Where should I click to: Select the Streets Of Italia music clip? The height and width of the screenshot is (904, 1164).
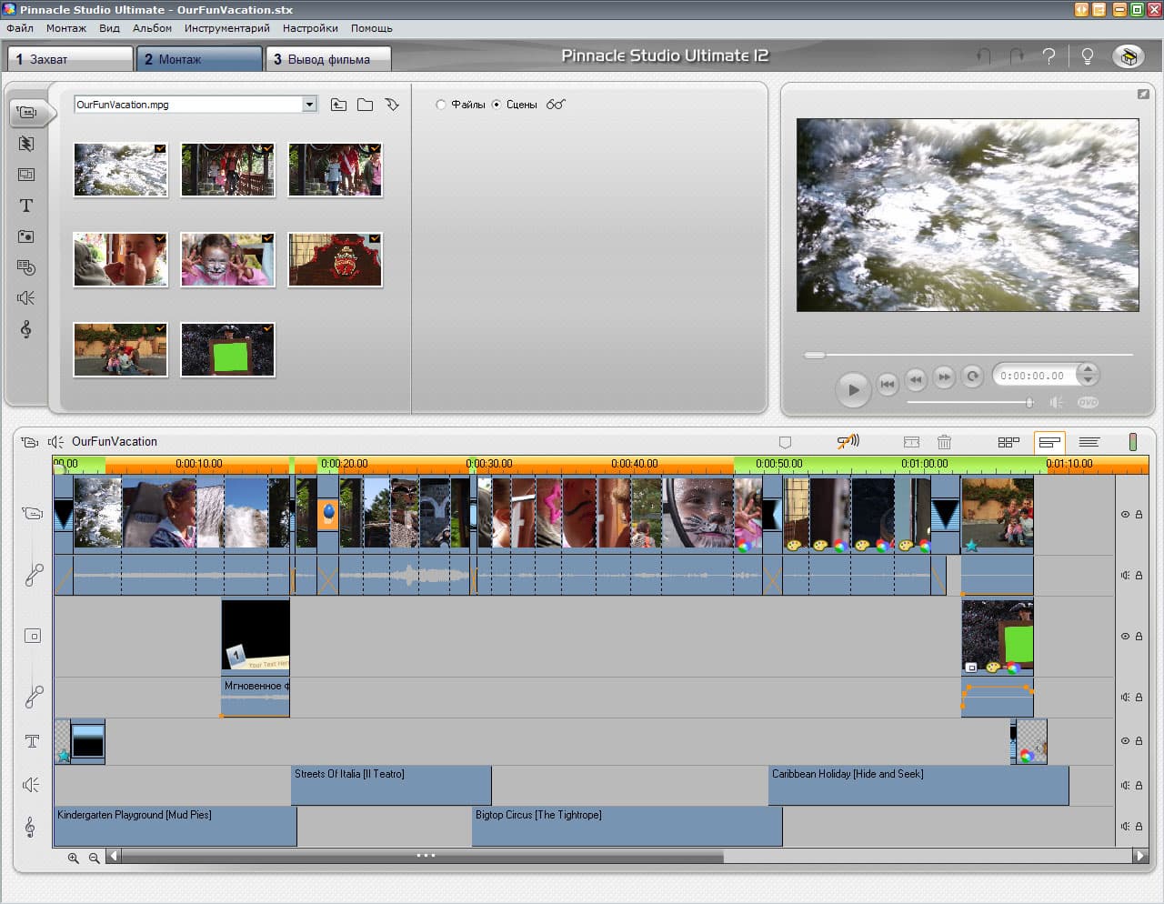click(391, 785)
